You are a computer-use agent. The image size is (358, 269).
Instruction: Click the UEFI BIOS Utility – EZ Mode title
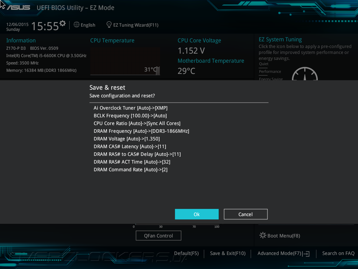76,8
